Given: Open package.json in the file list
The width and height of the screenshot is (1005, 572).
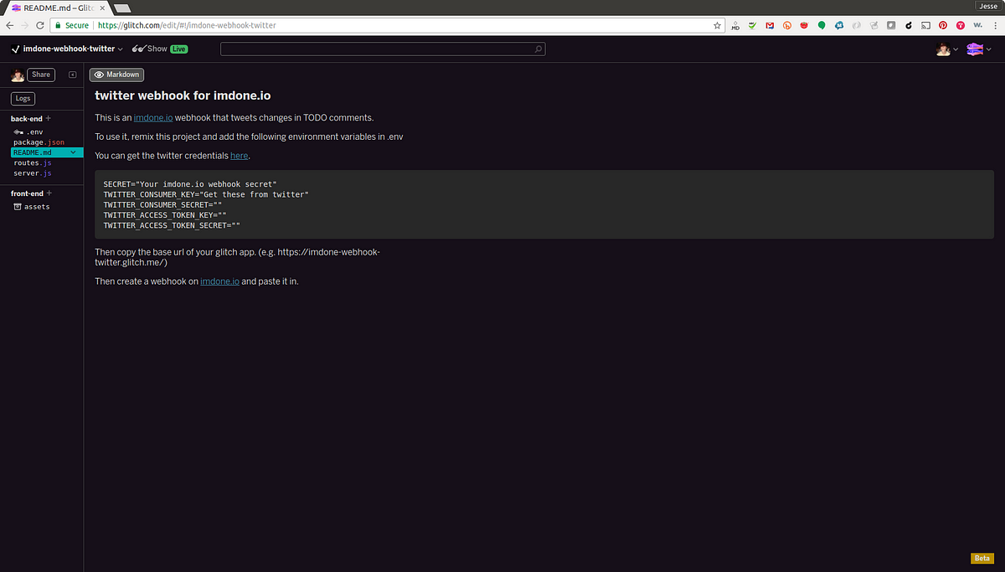Looking at the screenshot, I should 39,142.
